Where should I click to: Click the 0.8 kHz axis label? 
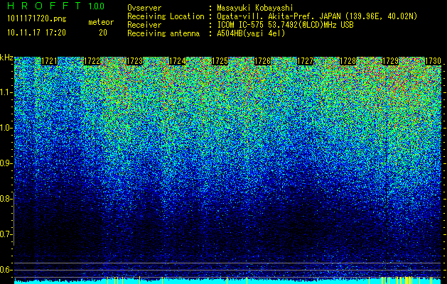click(6, 199)
